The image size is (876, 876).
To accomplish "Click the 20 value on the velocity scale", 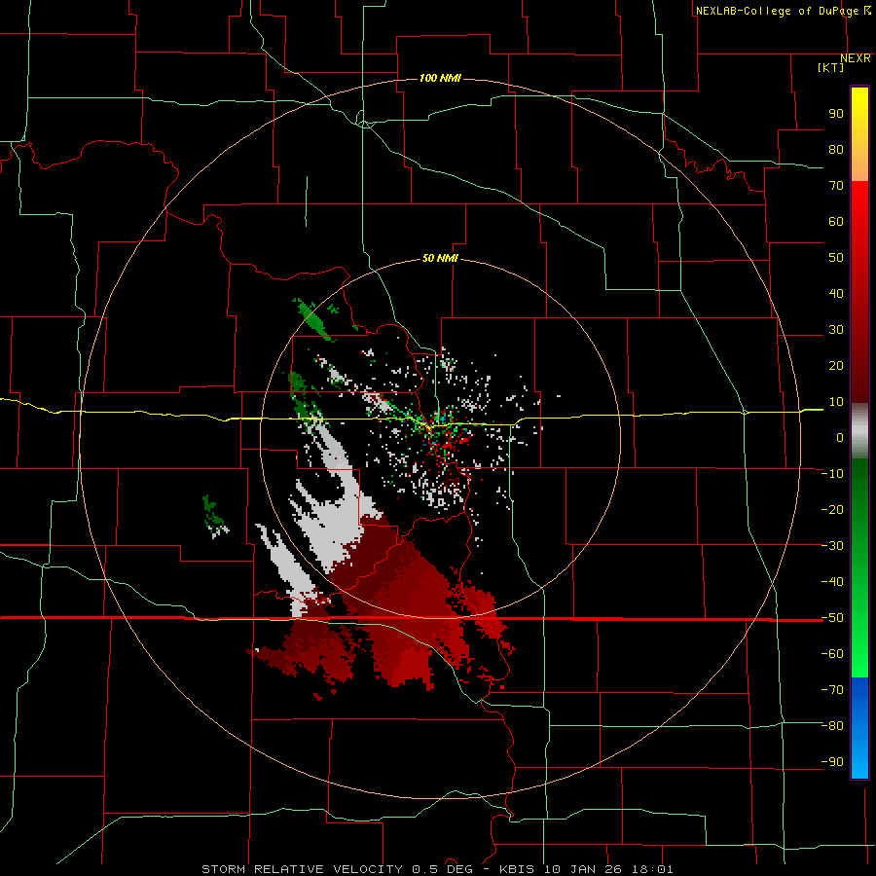I will [x=836, y=366].
